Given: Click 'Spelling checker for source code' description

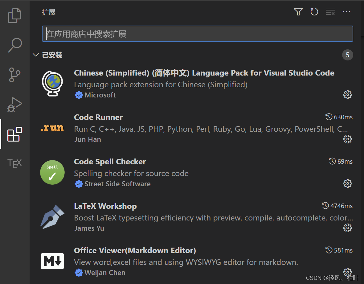Looking at the screenshot, I should (131, 174).
